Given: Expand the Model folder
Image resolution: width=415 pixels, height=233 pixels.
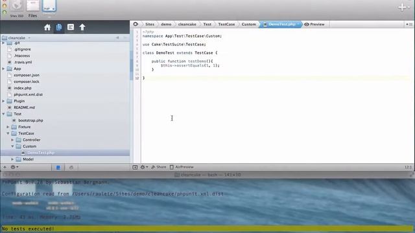Looking at the screenshot, I should (x=12, y=159).
